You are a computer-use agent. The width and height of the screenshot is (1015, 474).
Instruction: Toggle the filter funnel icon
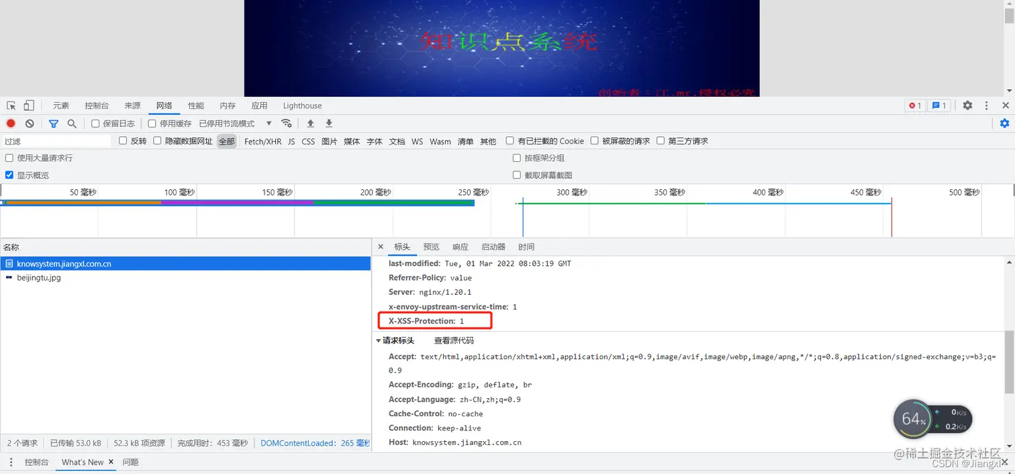point(54,124)
